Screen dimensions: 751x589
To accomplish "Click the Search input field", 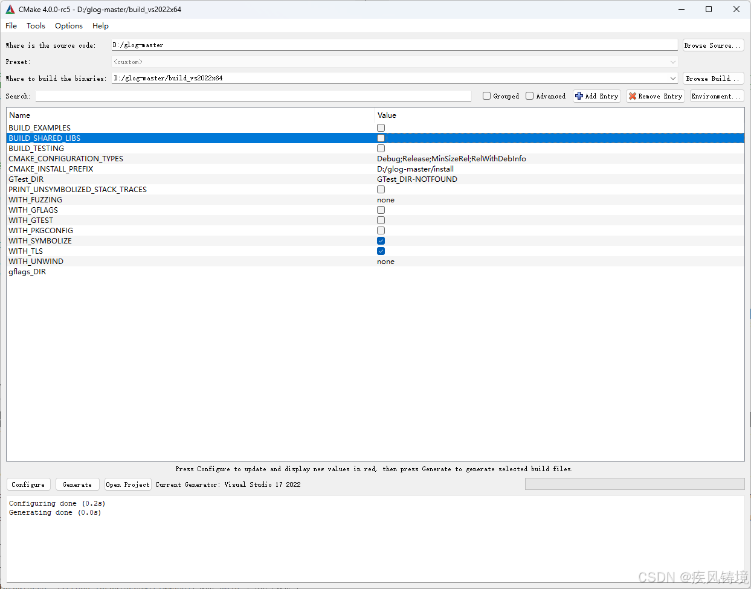I will pyautogui.click(x=253, y=96).
